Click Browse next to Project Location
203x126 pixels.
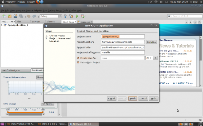pyautogui.click(x=151, y=42)
